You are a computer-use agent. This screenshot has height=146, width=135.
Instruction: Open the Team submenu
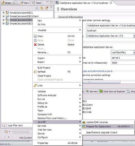(x=58, y=111)
